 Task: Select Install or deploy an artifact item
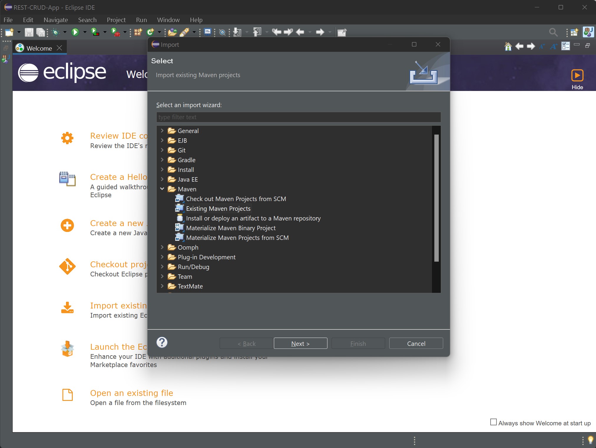pos(253,218)
